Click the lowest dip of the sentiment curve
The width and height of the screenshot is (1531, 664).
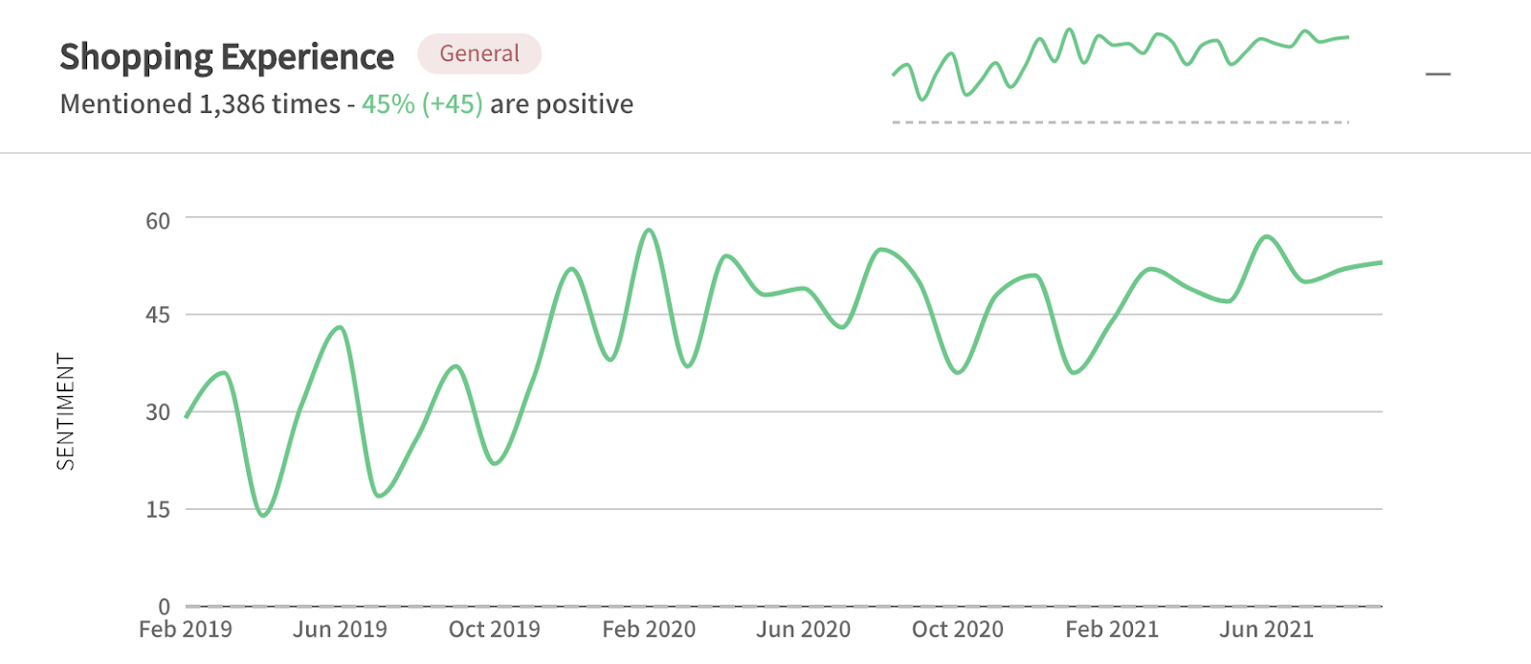(263, 515)
